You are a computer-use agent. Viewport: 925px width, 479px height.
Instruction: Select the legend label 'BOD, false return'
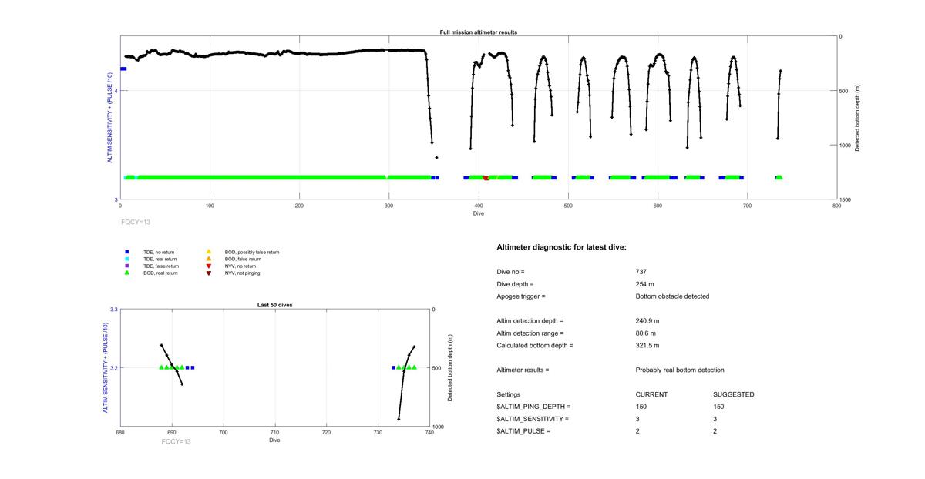tap(241, 259)
